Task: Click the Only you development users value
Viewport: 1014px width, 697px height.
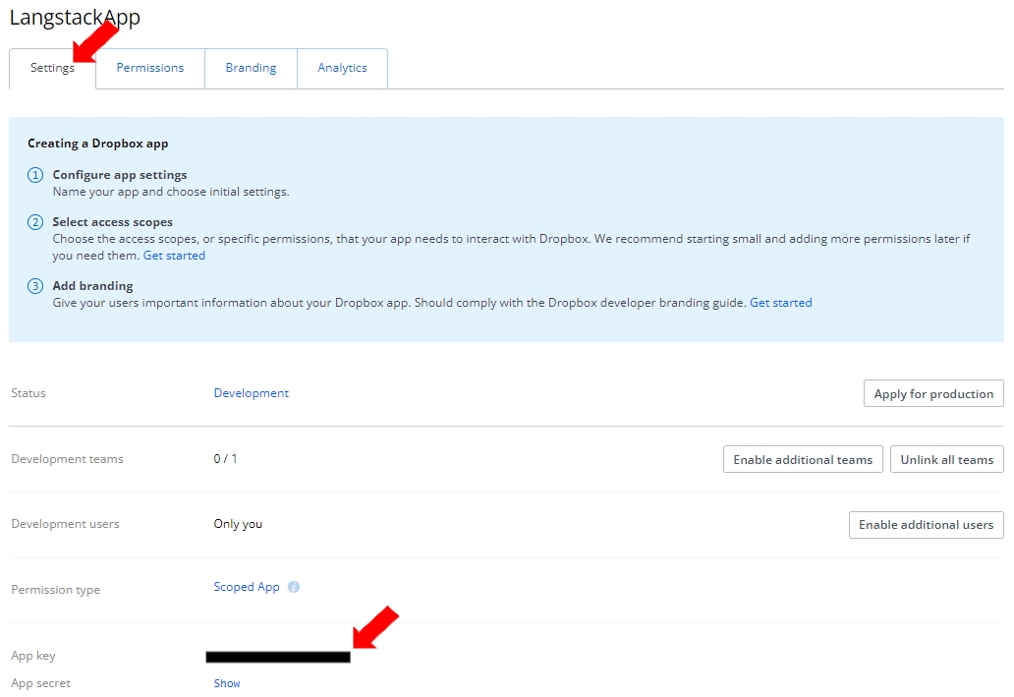Action: pyautogui.click(x=238, y=524)
